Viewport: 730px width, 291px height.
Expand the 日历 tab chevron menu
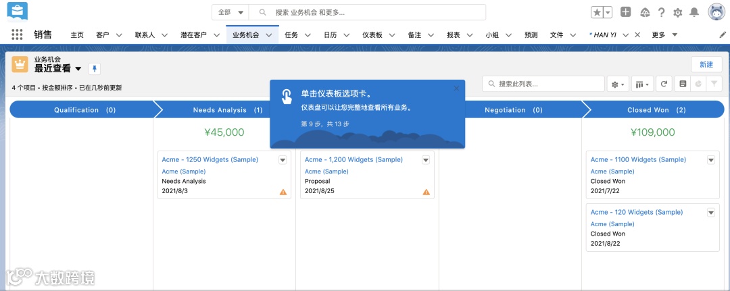pos(346,35)
